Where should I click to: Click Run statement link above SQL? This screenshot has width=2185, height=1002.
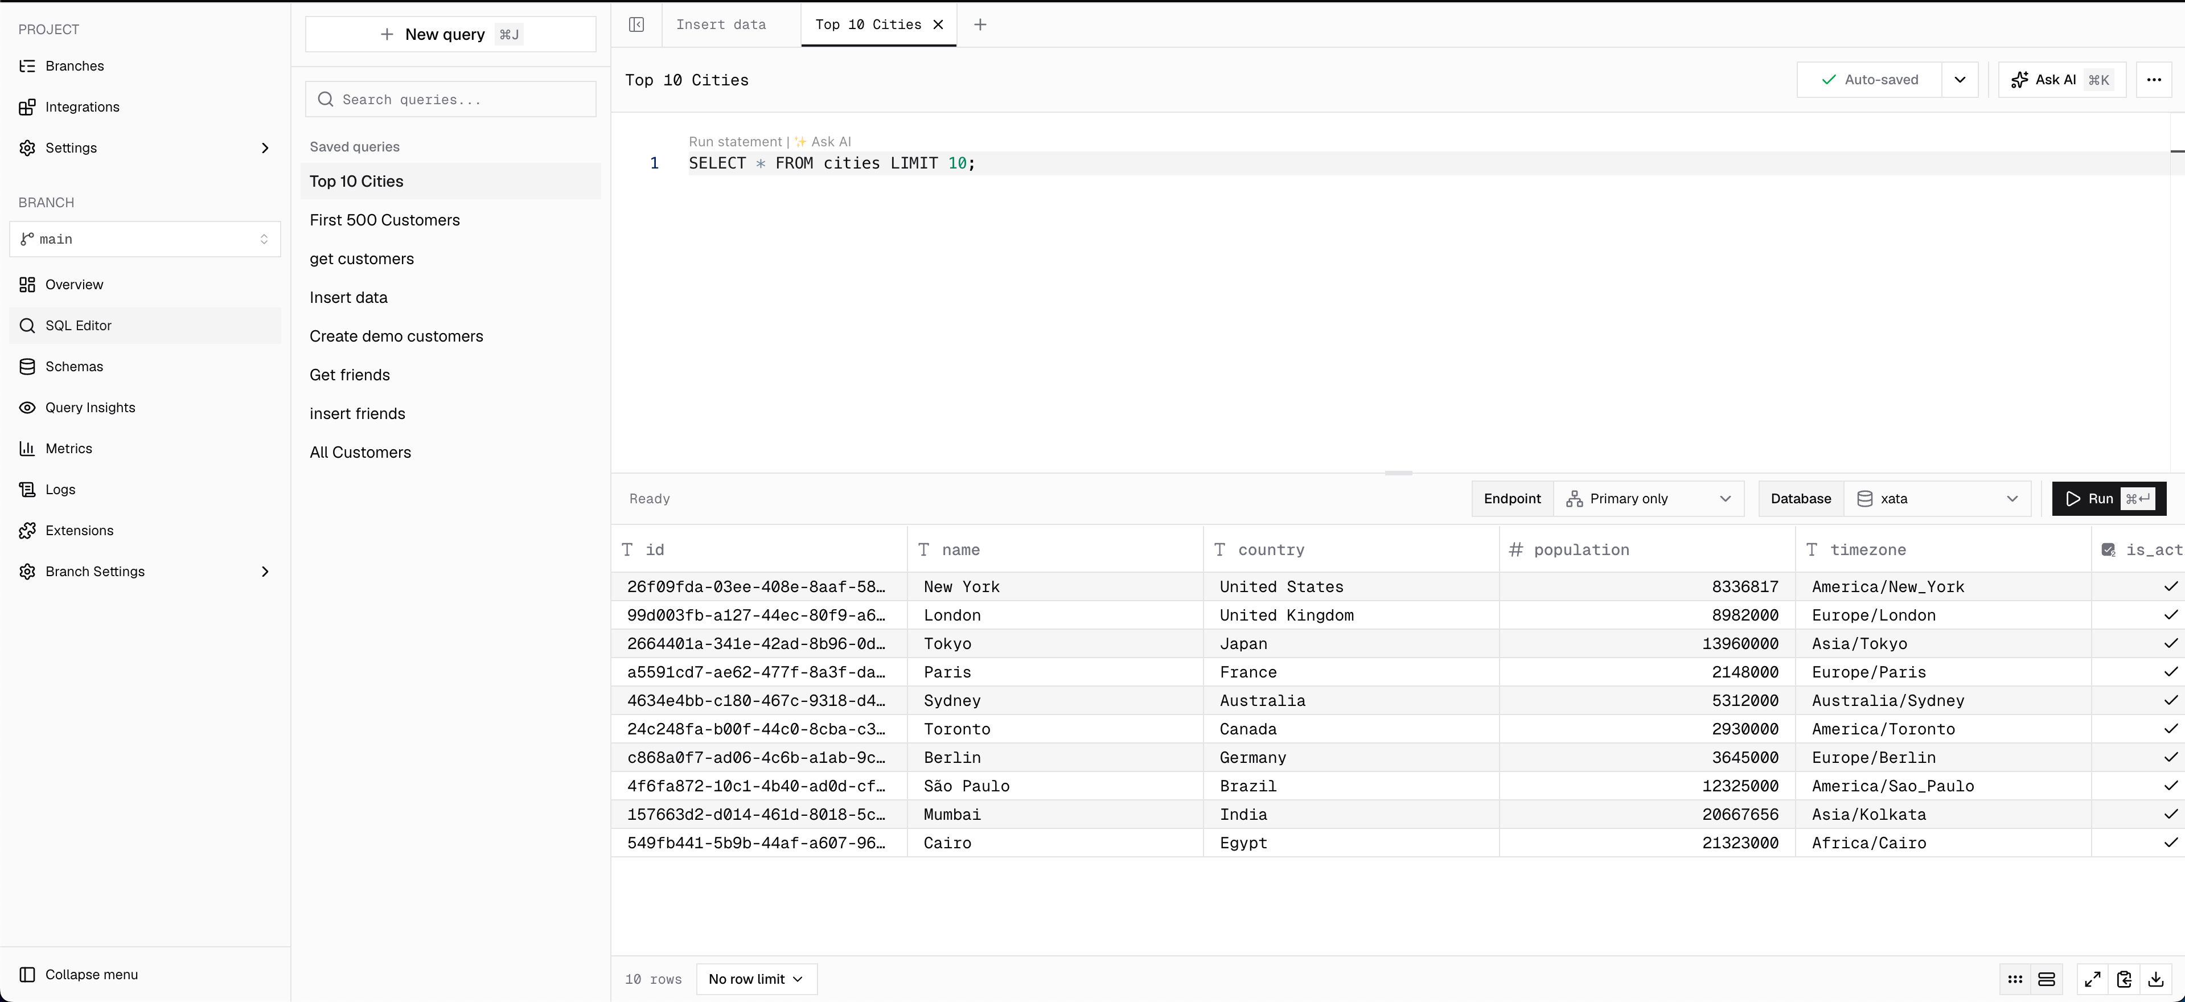tap(736, 142)
